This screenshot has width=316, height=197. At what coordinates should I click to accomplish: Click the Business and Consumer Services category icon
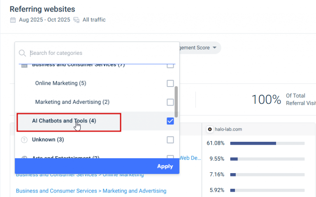click(24, 65)
